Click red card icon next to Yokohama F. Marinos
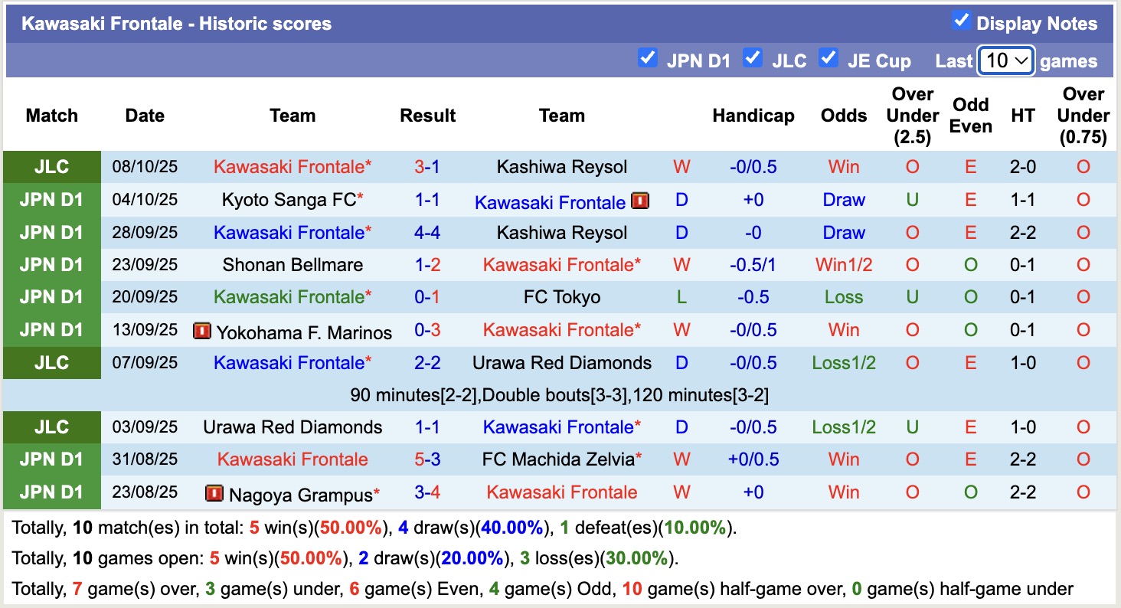1121x608 pixels. [201, 332]
